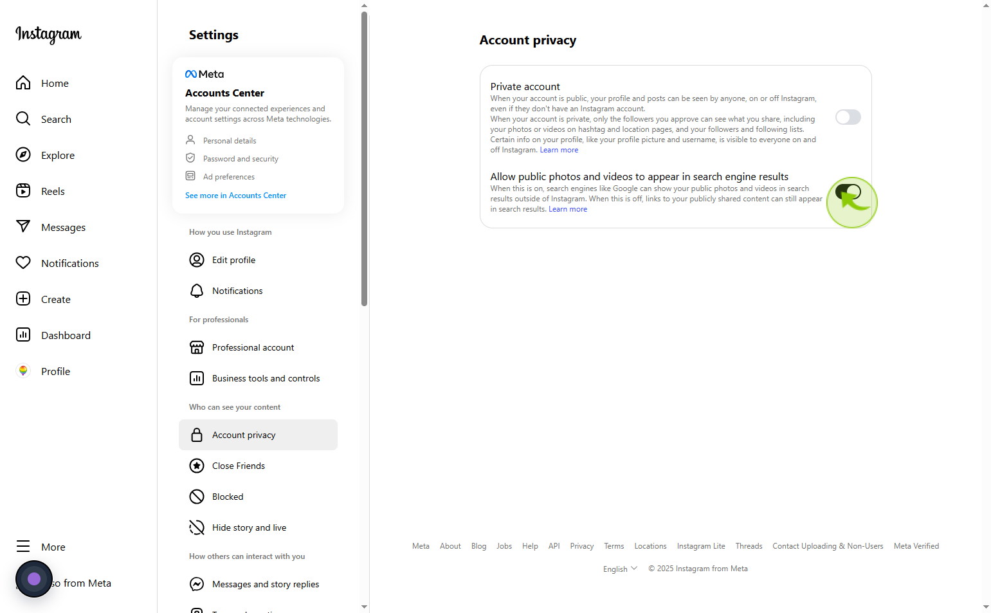Click Learn more under search engine results

click(x=568, y=209)
